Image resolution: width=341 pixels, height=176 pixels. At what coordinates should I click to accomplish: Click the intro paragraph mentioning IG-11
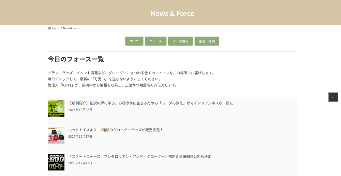pos(113,85)
